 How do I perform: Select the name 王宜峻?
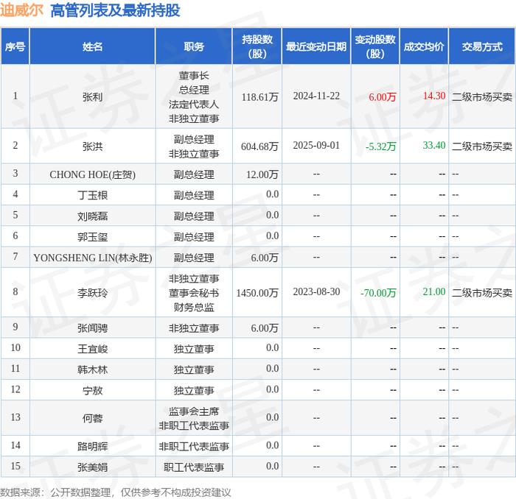tap(92, 349)
